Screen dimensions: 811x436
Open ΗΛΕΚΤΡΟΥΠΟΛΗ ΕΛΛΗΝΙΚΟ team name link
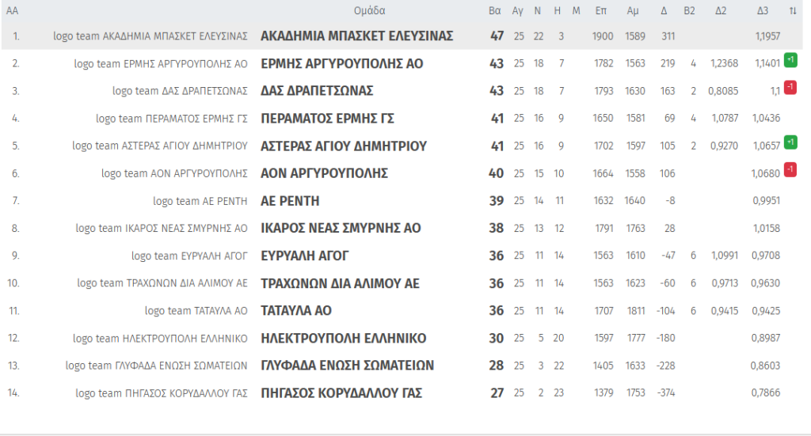pyautogui.click(x=343, y=339)
